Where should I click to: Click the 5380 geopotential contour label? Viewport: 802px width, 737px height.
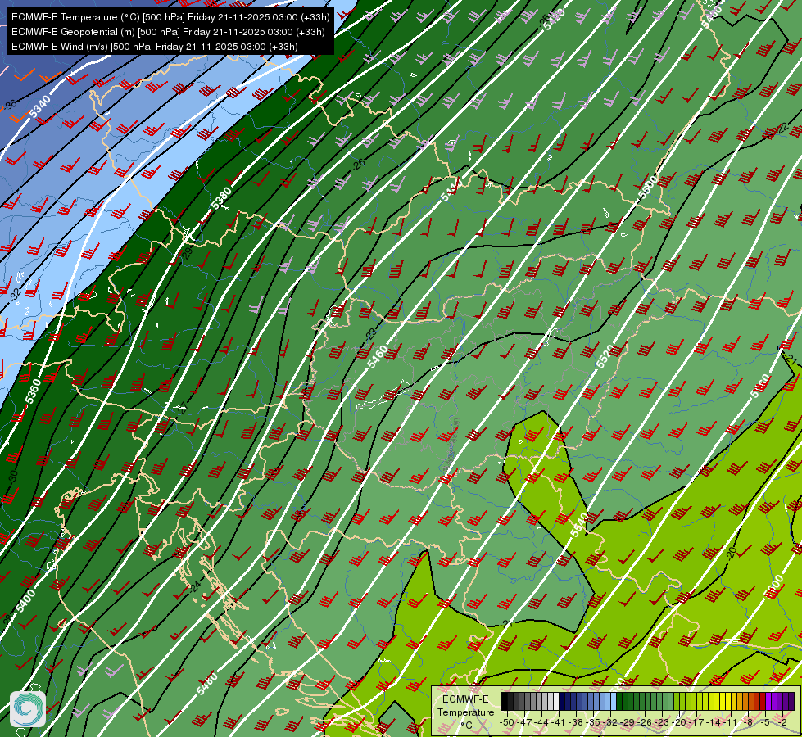tap(221, 198)
